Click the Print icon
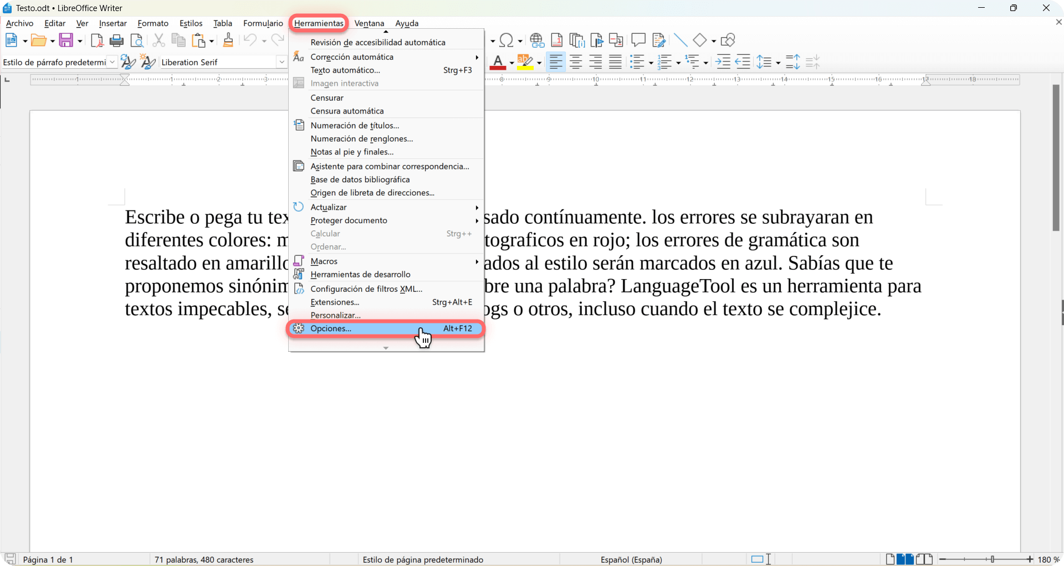The image size is (1064, 566). pyautogui.click(x=116, y=40)
